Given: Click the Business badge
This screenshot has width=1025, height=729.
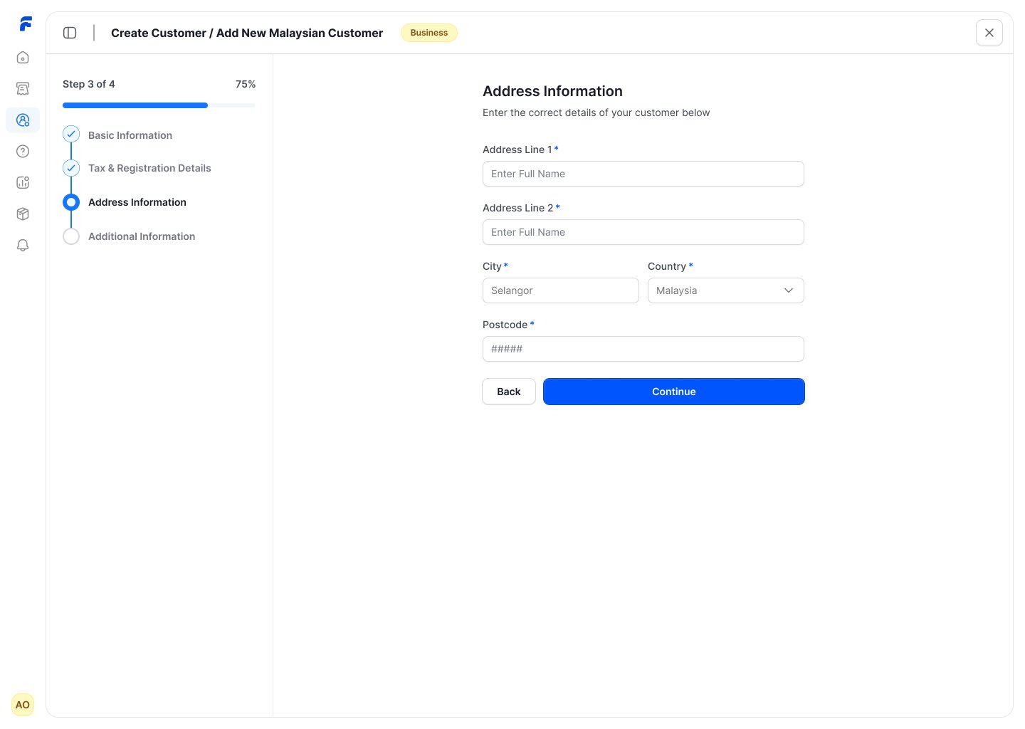Looking at the screenshot, I should pyautogui.click(x=429, y=33).
